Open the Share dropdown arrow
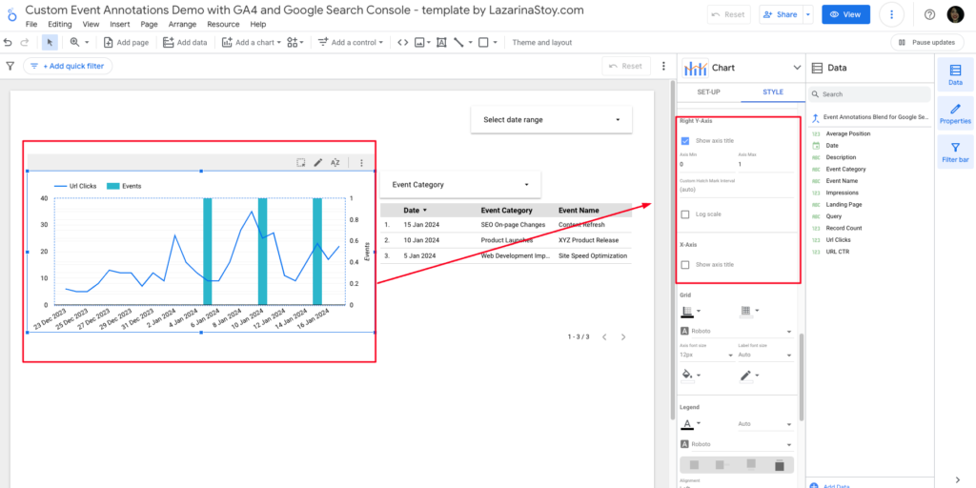Screen dimensions: 976x488 (808, 14)
